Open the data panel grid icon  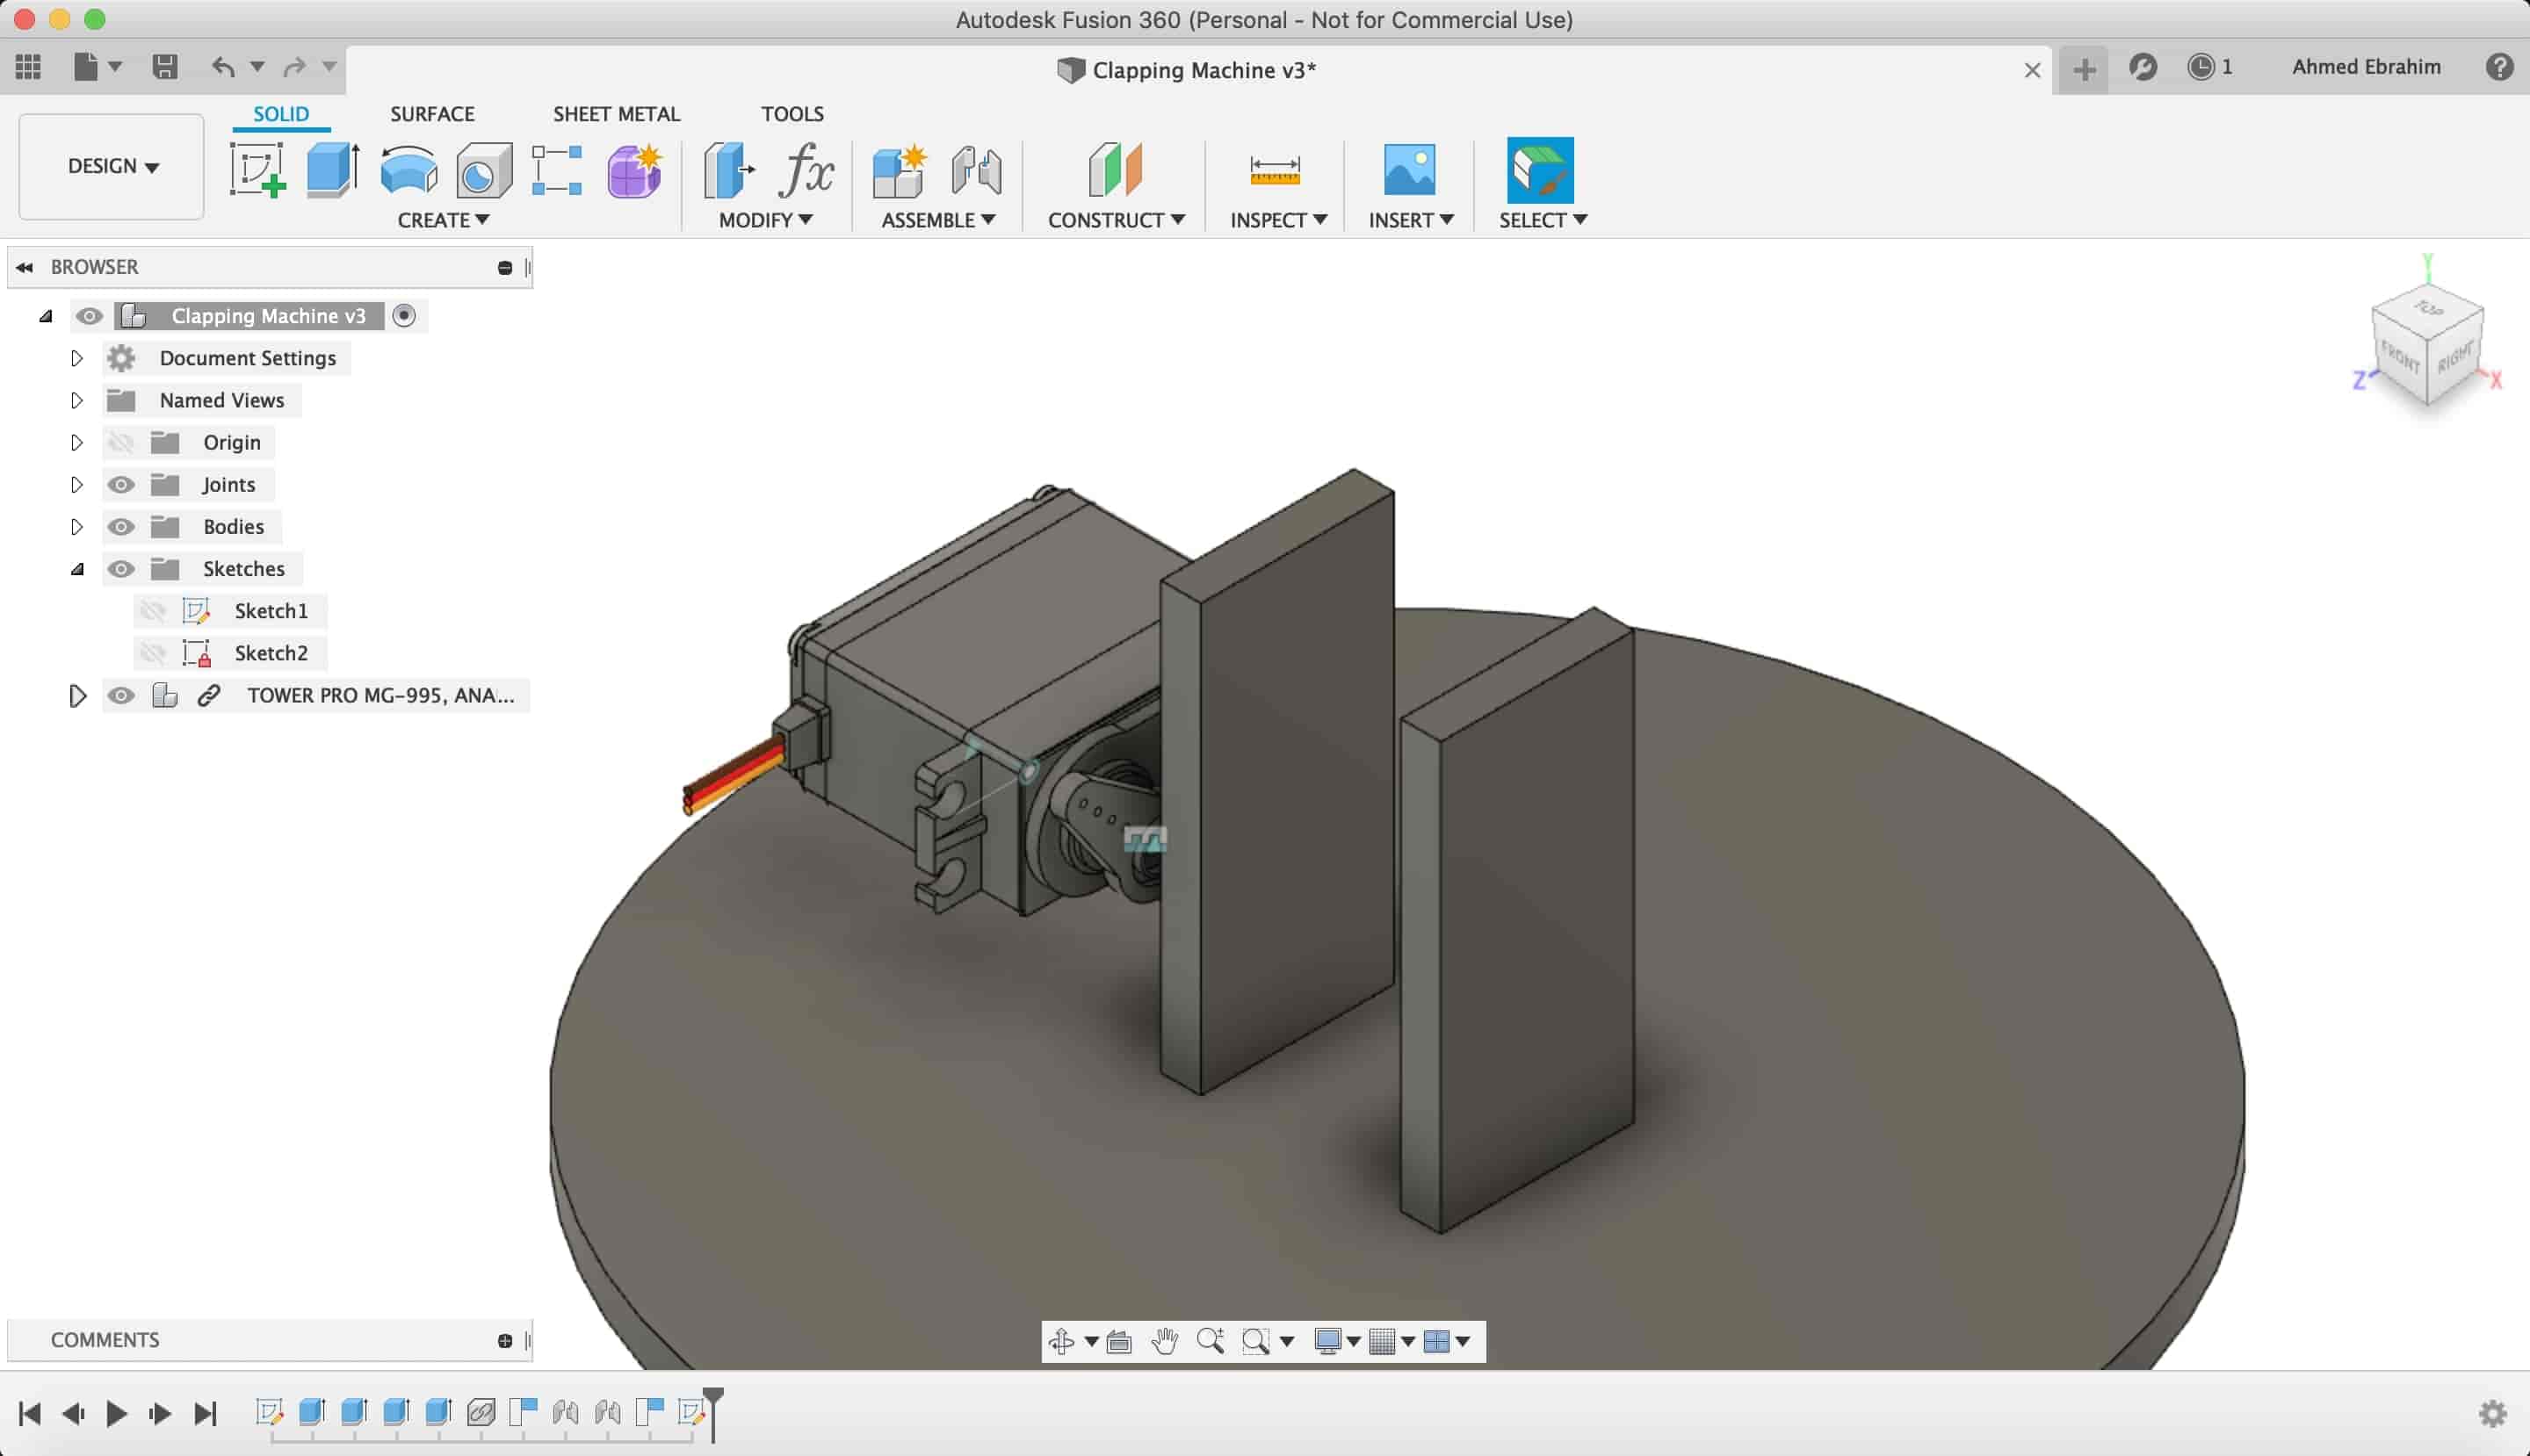coord(28,67)
